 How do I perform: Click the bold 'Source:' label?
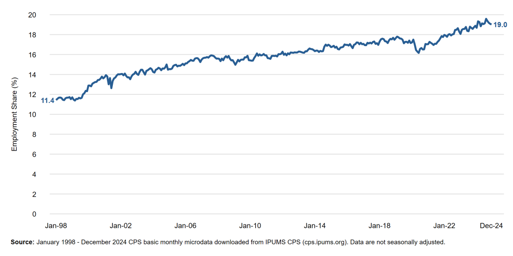23,242
